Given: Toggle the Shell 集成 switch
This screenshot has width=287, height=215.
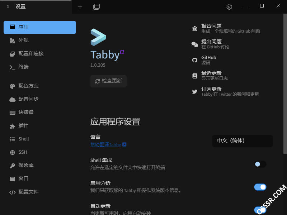Looking at the screenshot, I should click(x=260, y=164).
